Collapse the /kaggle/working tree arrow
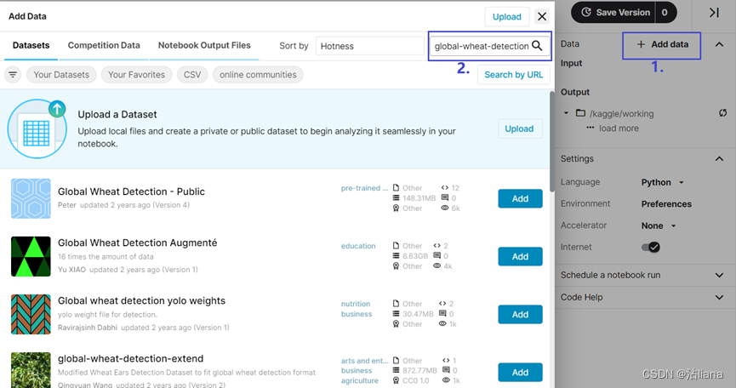Screen dimensions: 736x388 (x=566, y=113)
